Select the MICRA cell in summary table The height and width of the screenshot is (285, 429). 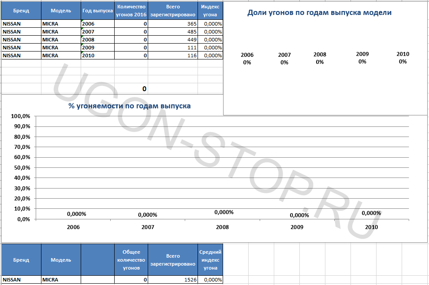click(x=61, y=280)
